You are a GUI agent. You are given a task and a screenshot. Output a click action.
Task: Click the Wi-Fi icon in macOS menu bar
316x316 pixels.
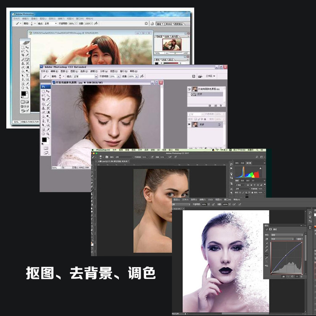[217, 150]
